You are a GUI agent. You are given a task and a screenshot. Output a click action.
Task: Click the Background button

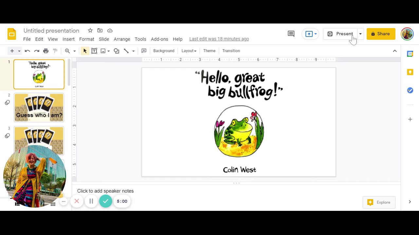[164, 51]
